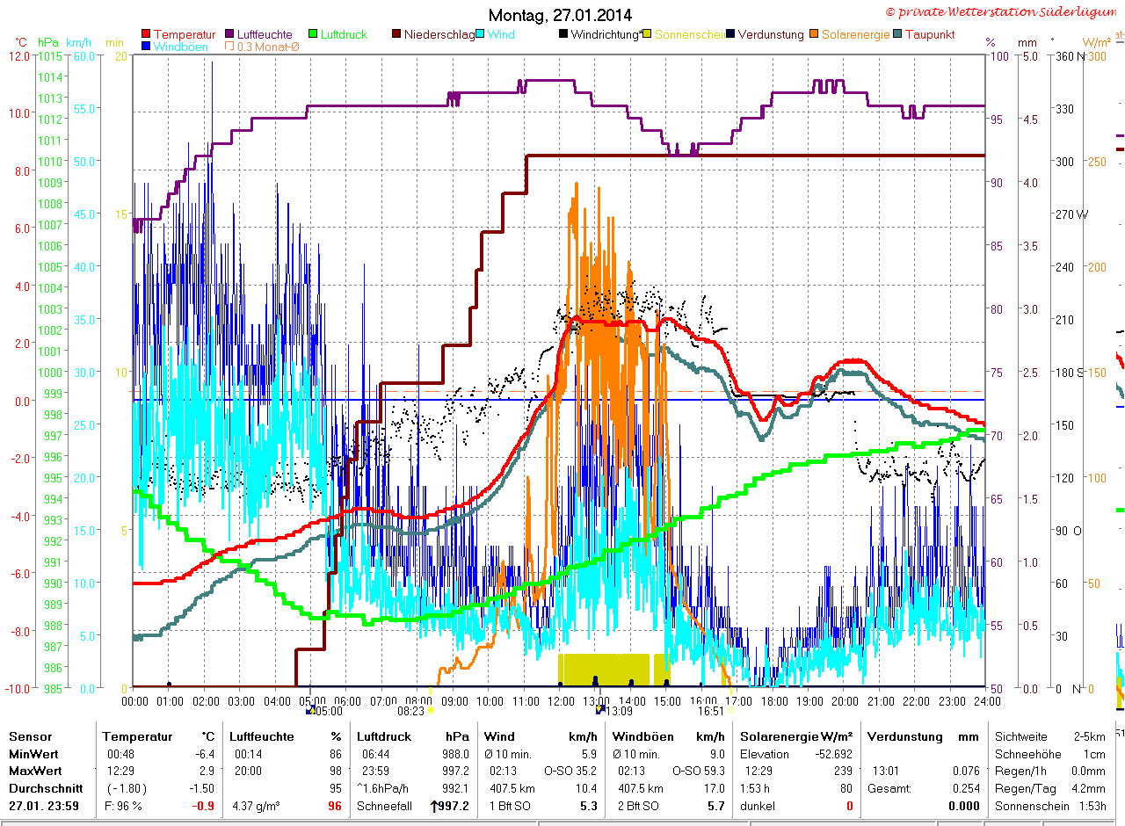
Task: Click the Windböen legend label
Action: (181, 47)
